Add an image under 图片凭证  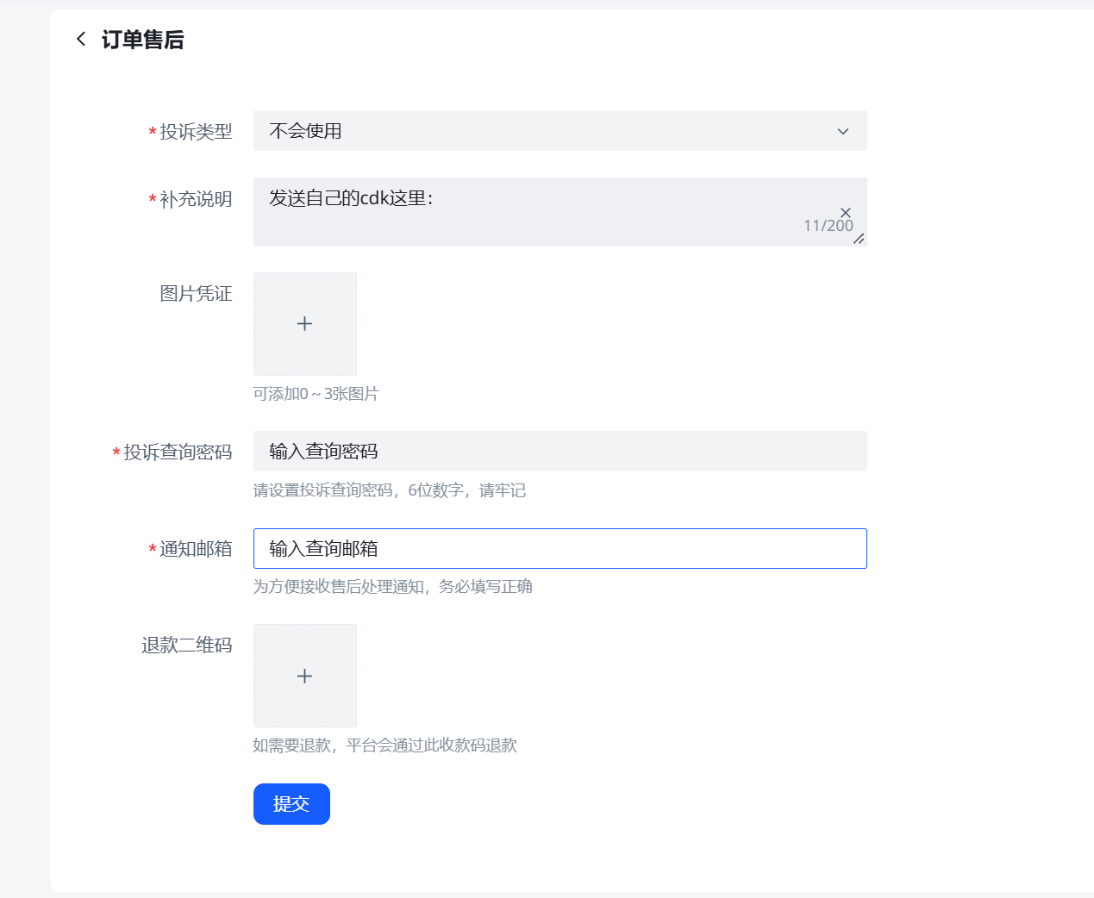[x=305, y=324]
